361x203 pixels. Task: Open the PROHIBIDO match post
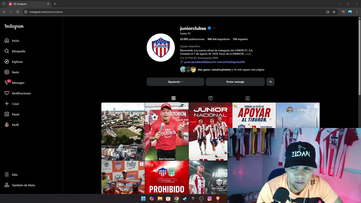pos(167,177)
